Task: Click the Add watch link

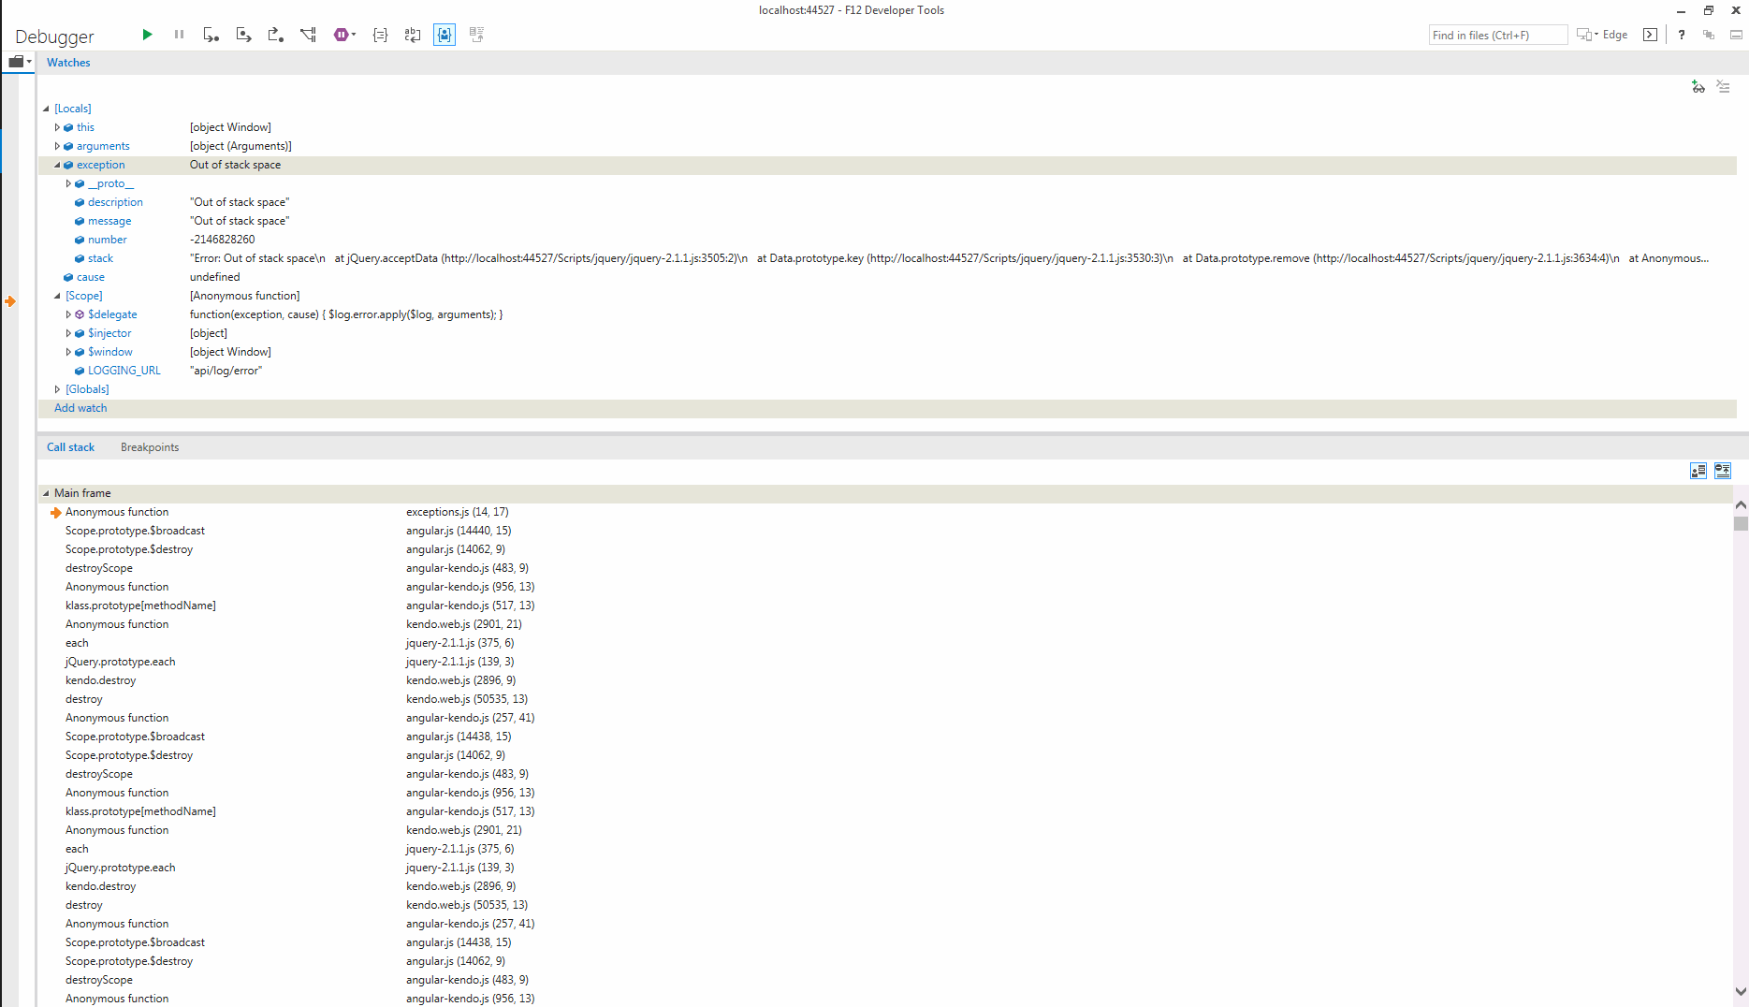Action: tap(80, 408)
